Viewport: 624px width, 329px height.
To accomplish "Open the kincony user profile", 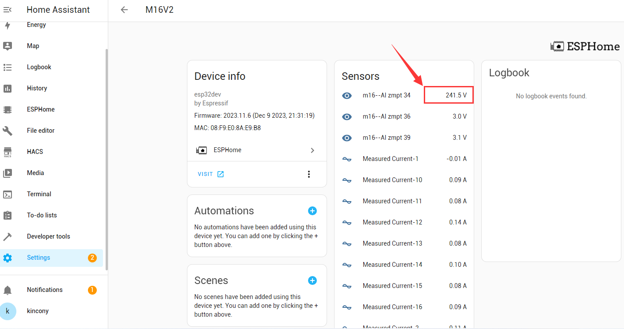I will [38, 311].
